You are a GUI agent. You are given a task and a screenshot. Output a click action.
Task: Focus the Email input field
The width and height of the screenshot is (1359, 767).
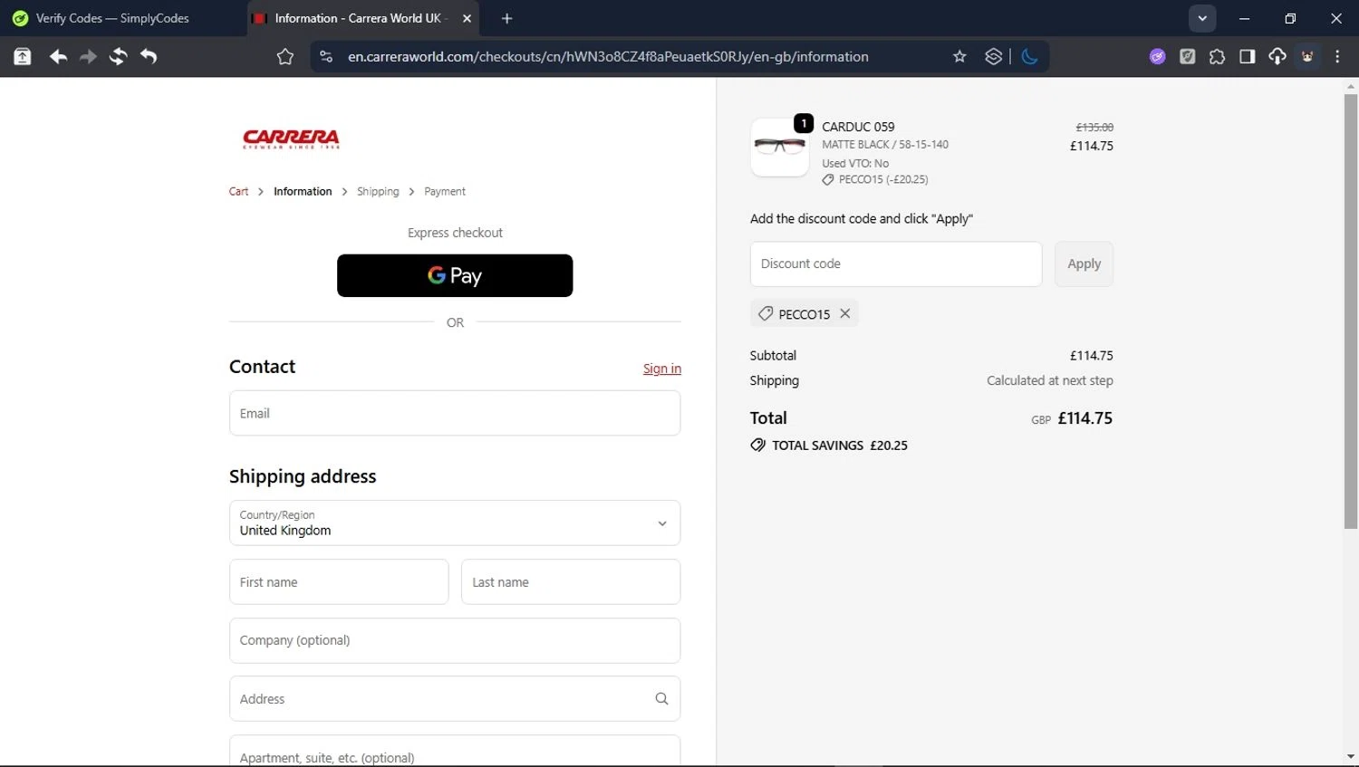click(455, 413)
